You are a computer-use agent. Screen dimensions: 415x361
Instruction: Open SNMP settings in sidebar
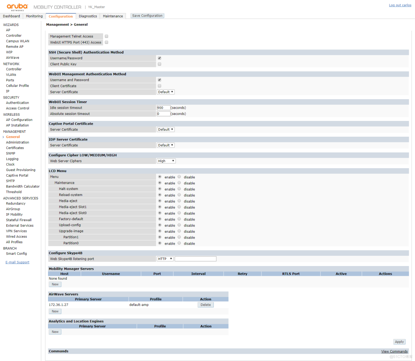point(11,154)
